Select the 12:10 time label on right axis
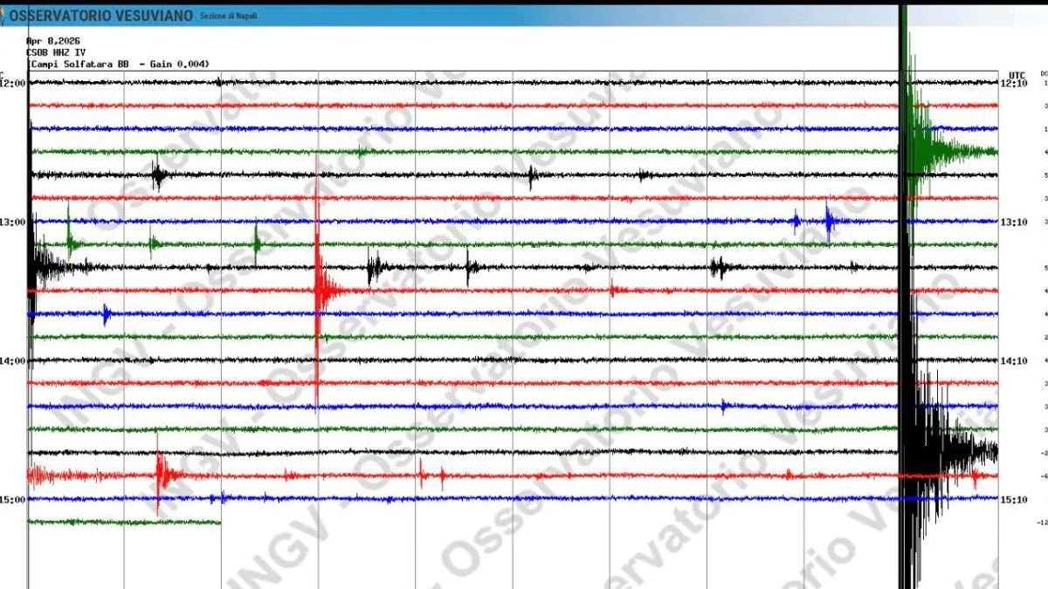1048x589 pixels. 1014,83
